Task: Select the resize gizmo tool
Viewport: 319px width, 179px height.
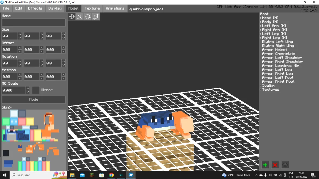Action: coord(96,17)
